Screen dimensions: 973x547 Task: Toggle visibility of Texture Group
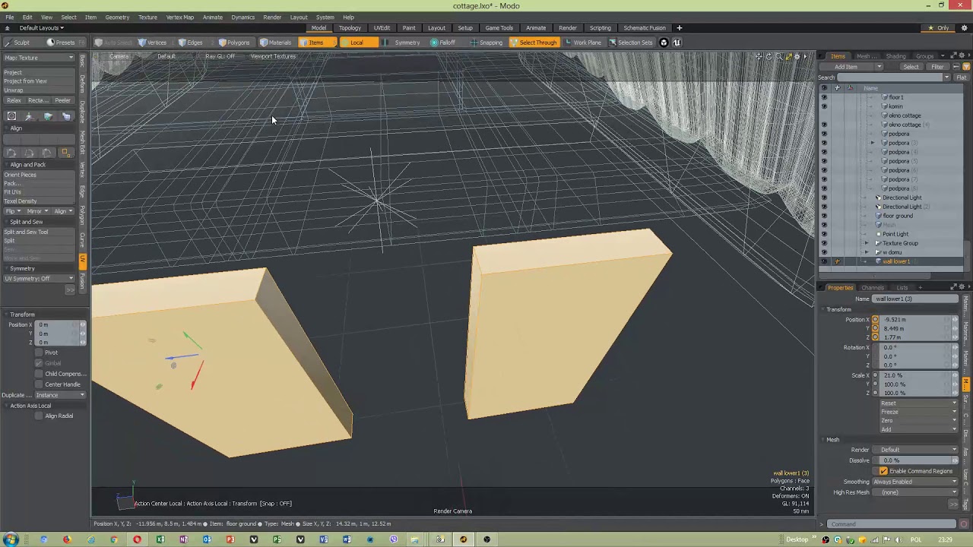[x=824, y=243]
